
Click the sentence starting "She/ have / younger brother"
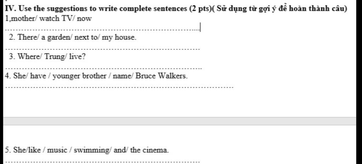[x=96, y=76]
